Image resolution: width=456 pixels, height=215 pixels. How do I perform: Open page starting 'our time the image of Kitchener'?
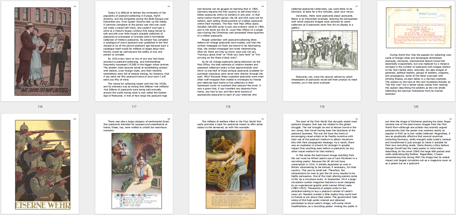pos(416,164)
